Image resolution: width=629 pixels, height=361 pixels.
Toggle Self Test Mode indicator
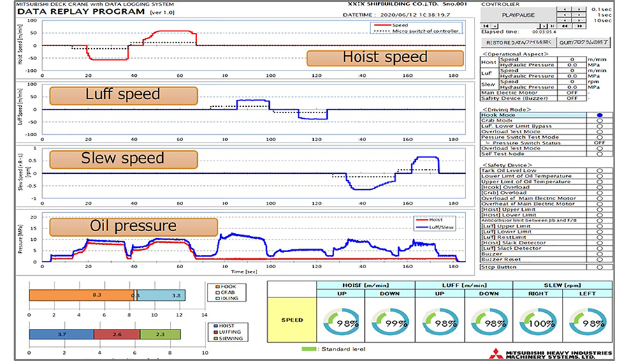[x=600, y=154]
